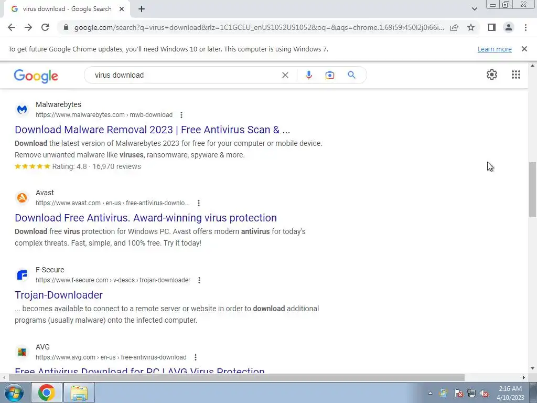Open the Trojan-Downloader result link
The image size is (537, 403).
(x=59, y=295)
